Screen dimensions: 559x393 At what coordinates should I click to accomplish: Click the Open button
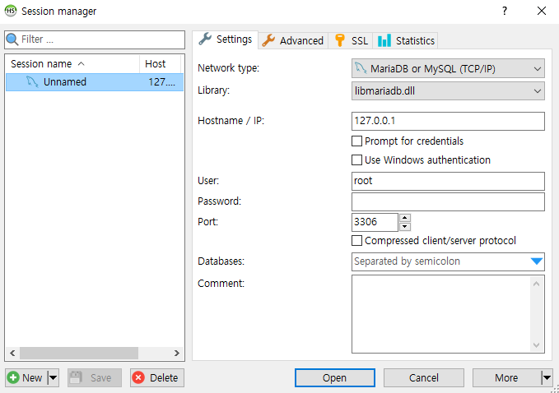335,377
